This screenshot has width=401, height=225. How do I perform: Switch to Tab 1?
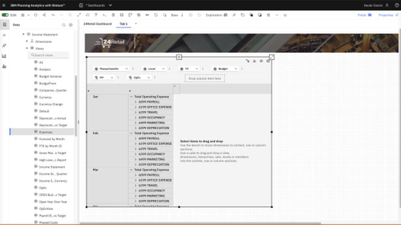(x=124, y=24)
